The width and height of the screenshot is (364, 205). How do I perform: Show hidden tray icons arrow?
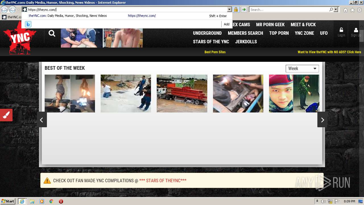(x=317, y=201)
